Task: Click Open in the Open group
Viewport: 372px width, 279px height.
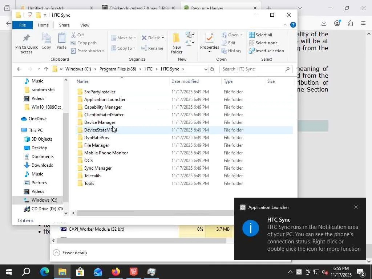Action: [x=232, y=35]
